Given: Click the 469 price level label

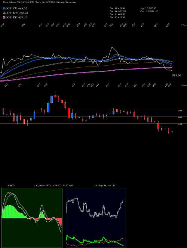Looking at the screenshot, I should point(180,117).
